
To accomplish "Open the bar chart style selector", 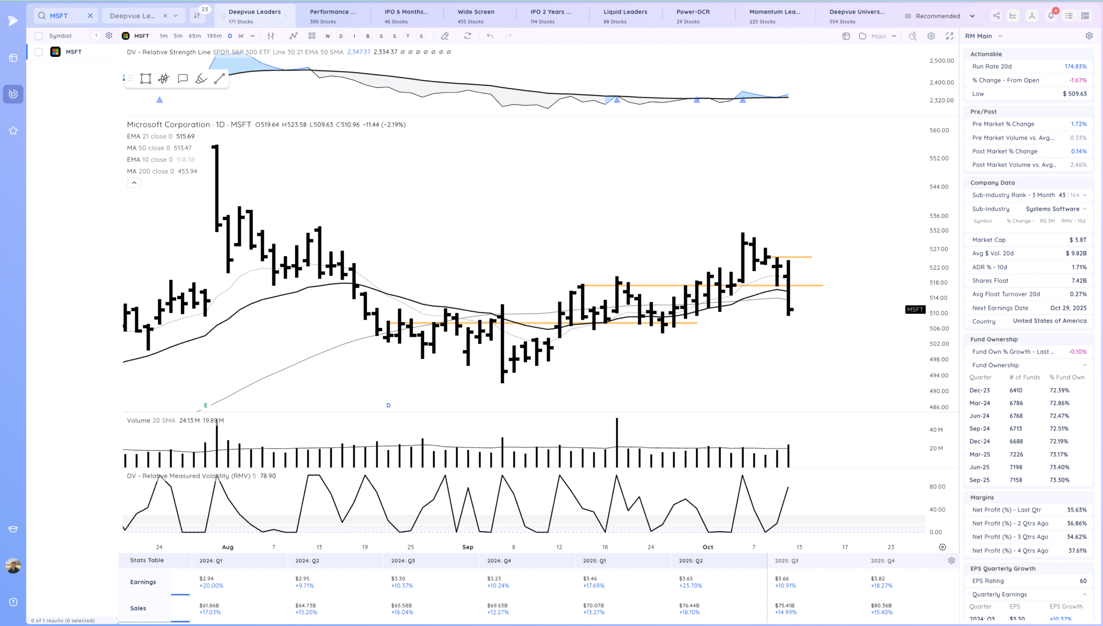I will 271,36.
